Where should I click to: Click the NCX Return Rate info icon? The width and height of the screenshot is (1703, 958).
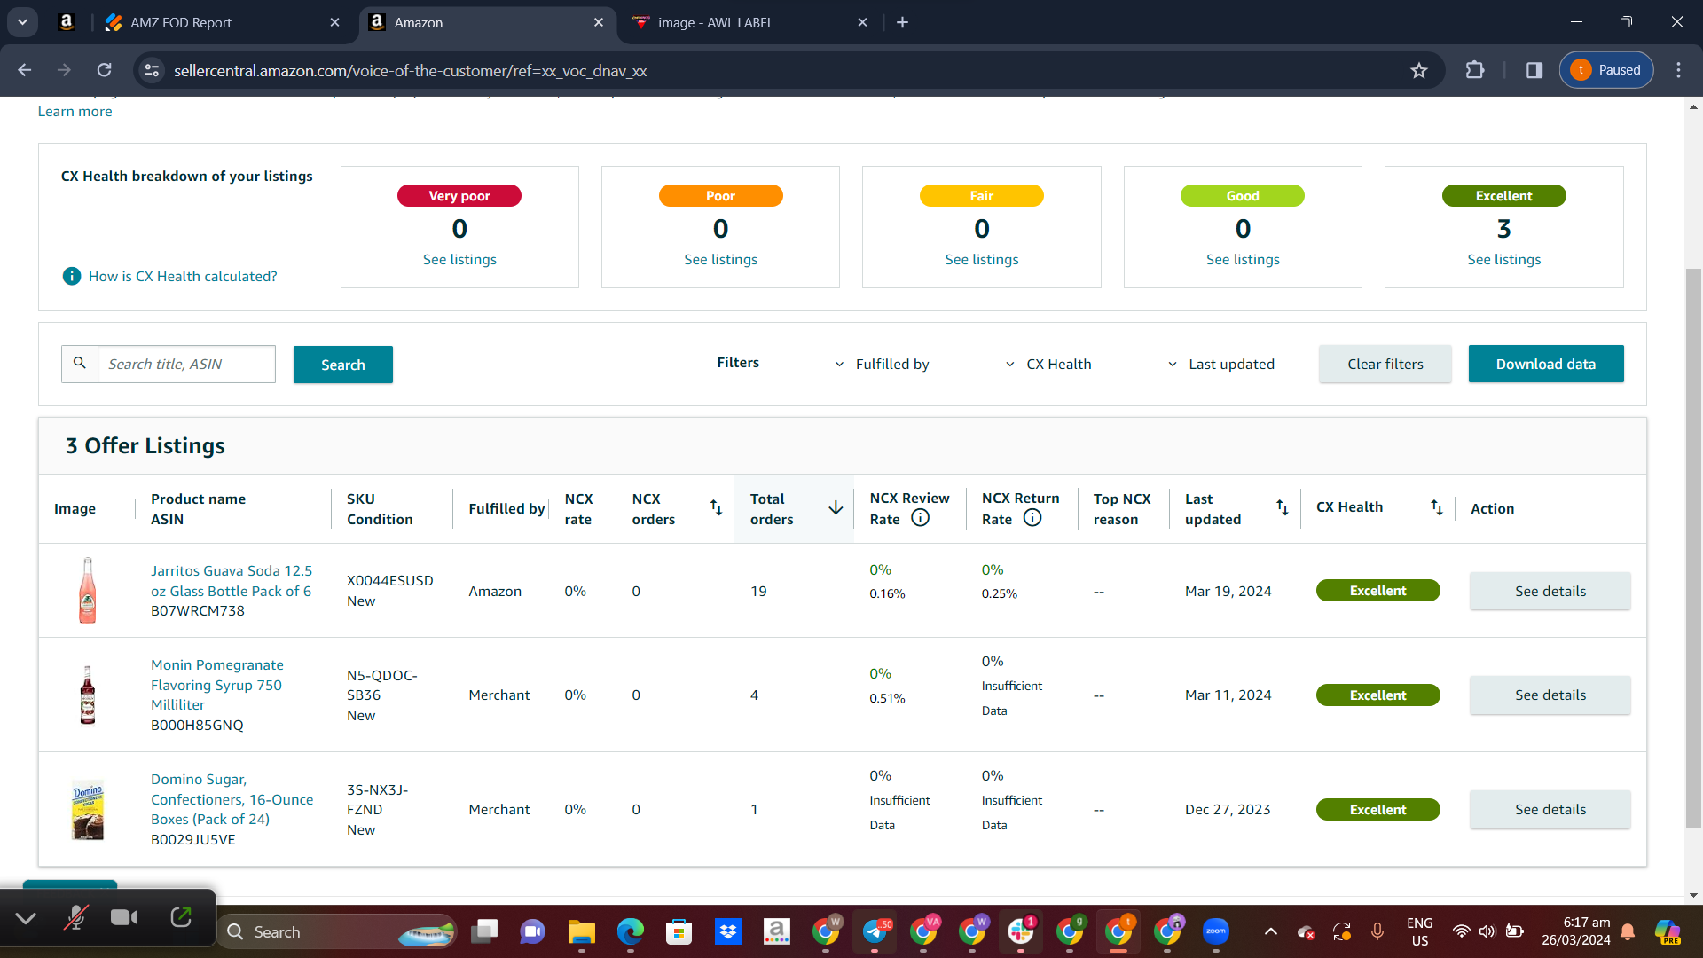1032,518
